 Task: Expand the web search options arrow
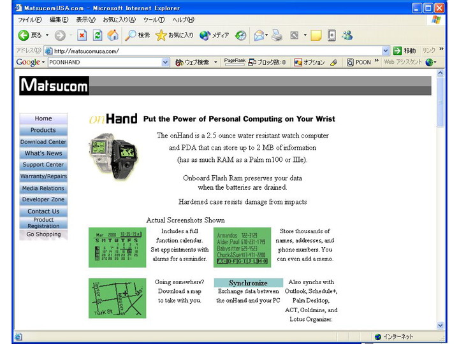pos(215,62)
